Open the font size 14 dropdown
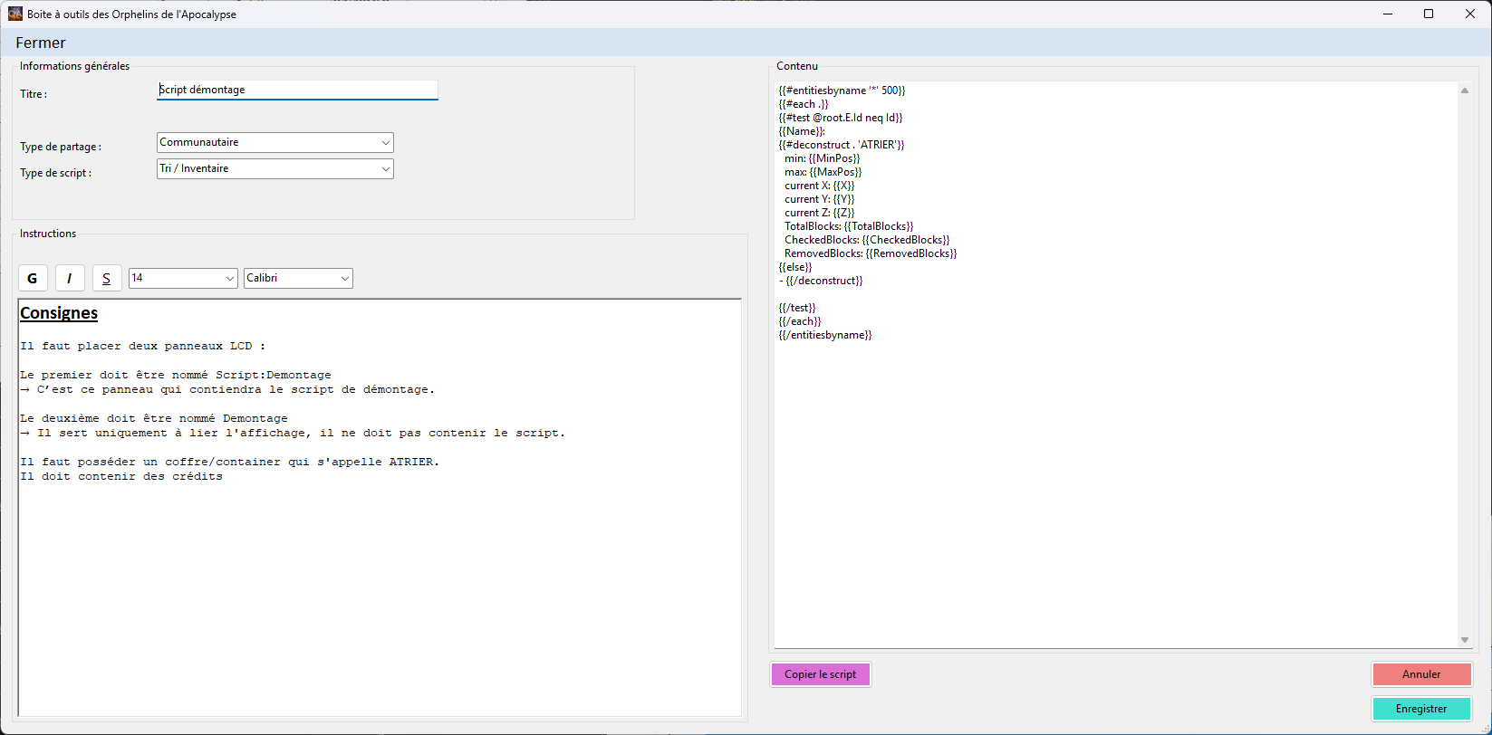Image resolution: width=1492 pixels, height=735 pixels. click(183, 279)
